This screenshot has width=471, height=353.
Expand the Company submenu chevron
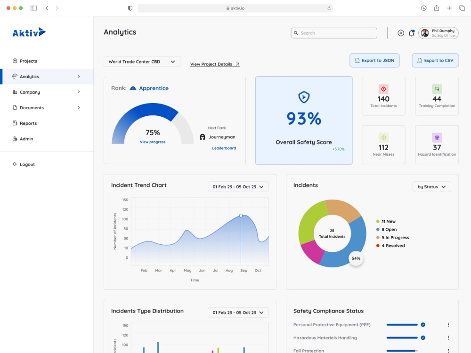click(79, 92)
